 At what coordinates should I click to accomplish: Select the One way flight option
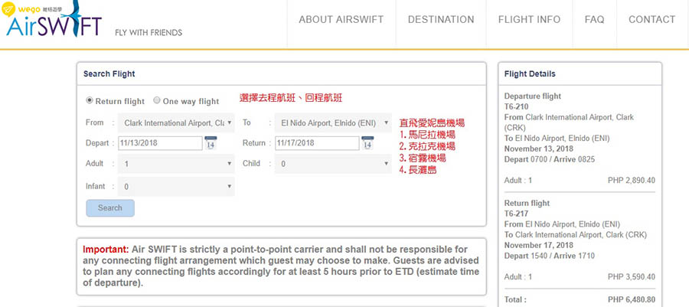(157, 100)
